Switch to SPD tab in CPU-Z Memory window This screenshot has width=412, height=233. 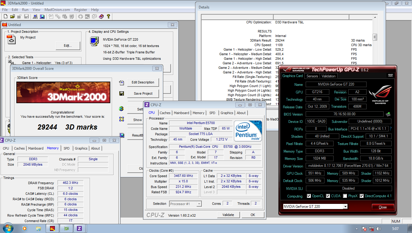pyautogui.click(x=66, y=148)
